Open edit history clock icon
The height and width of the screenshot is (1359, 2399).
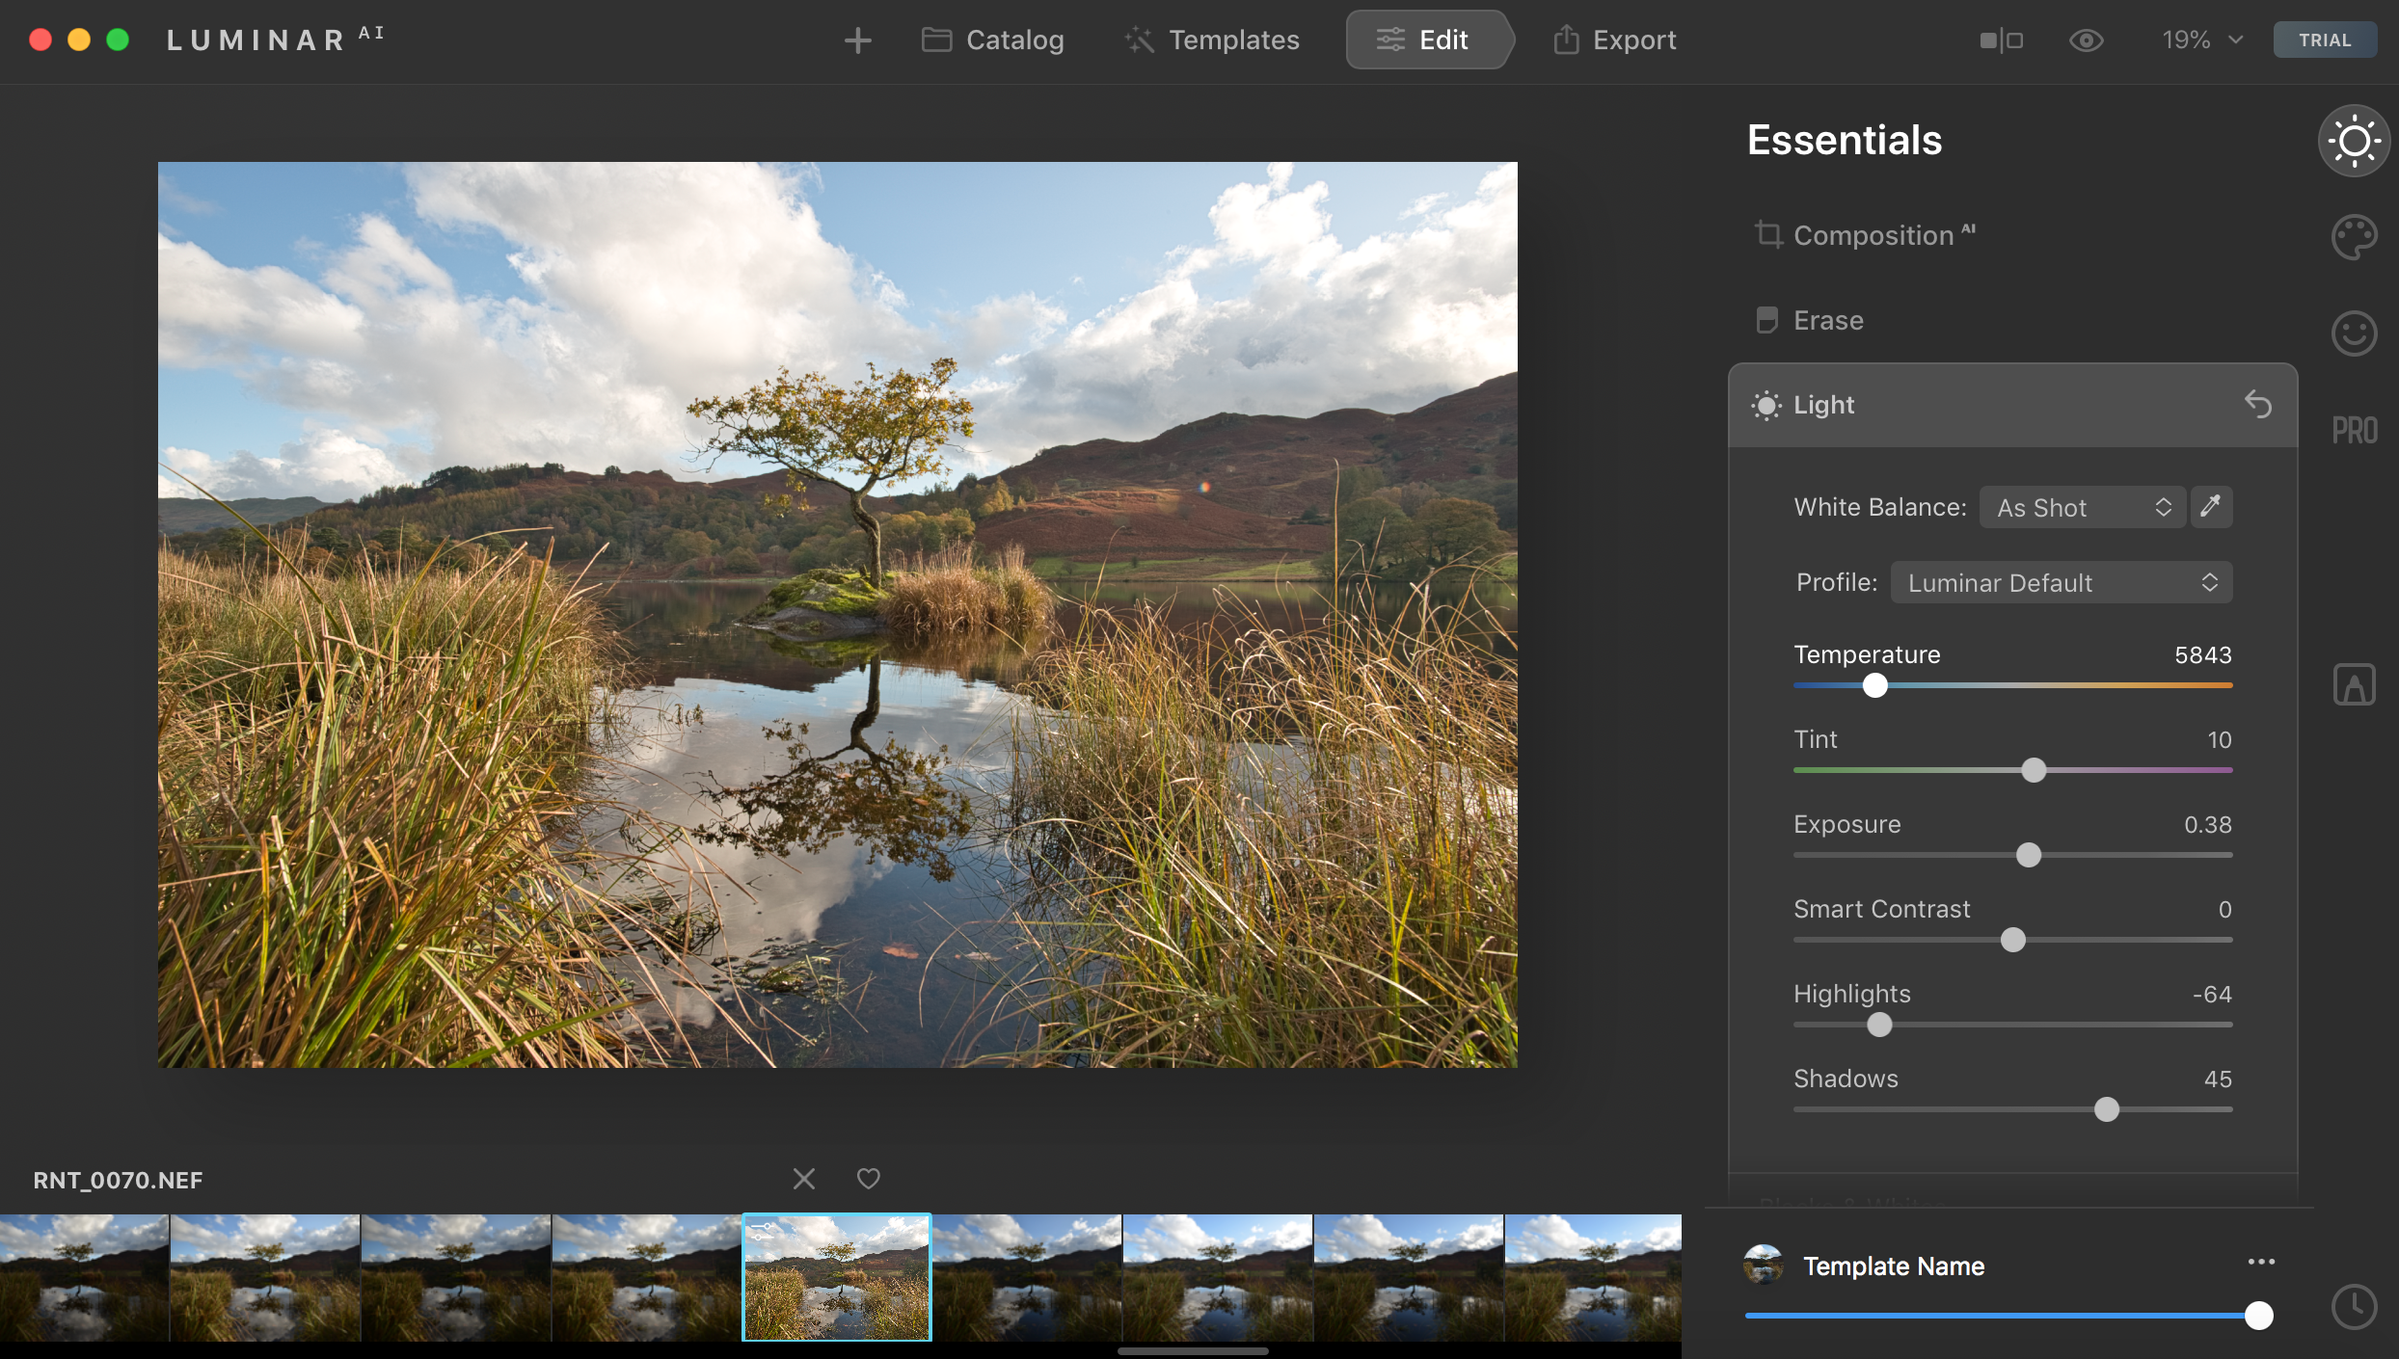(2354, 1307)
